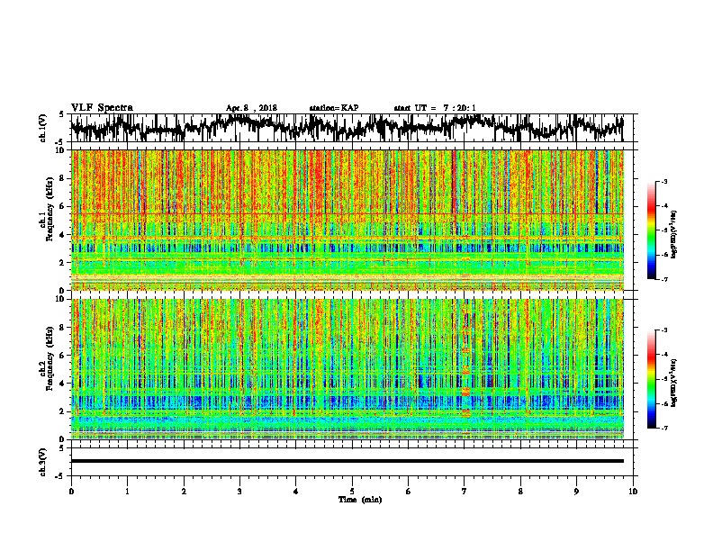Click the 'Time (min)' axis label
This screenshot has width=713, height=551.
point(360,500)
